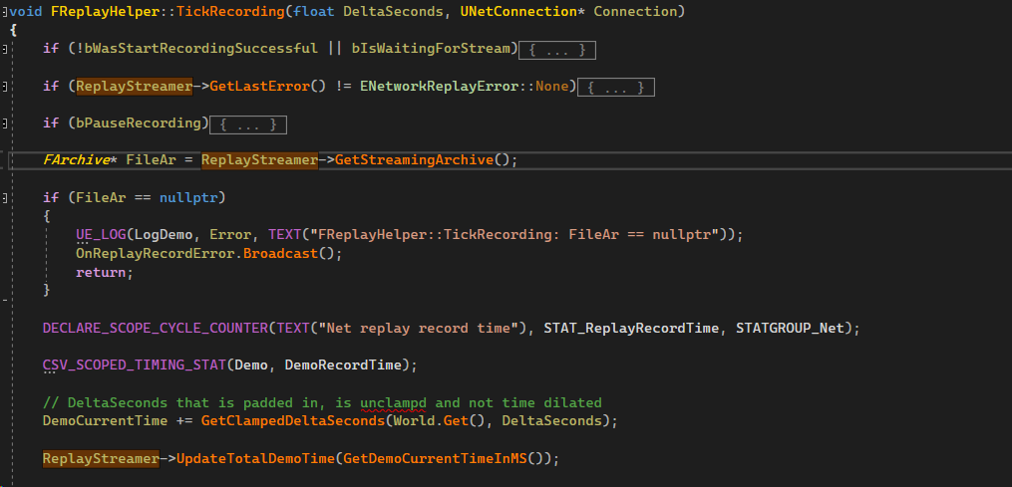Click ReplayStreamer on the FileAr assignment line

pyautogui.click(x=259, y=160)
